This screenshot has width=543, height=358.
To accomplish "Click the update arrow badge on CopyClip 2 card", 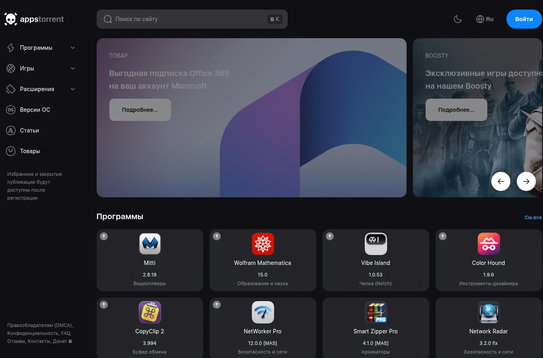I will coord(104,305).
